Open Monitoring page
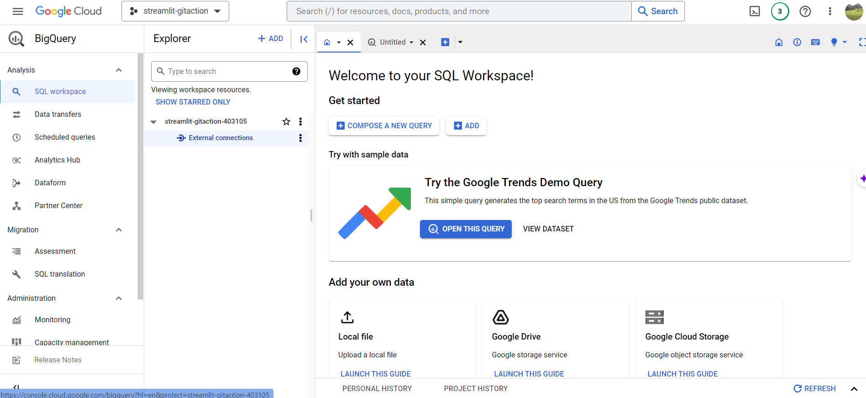 click(x=68, y=320)
